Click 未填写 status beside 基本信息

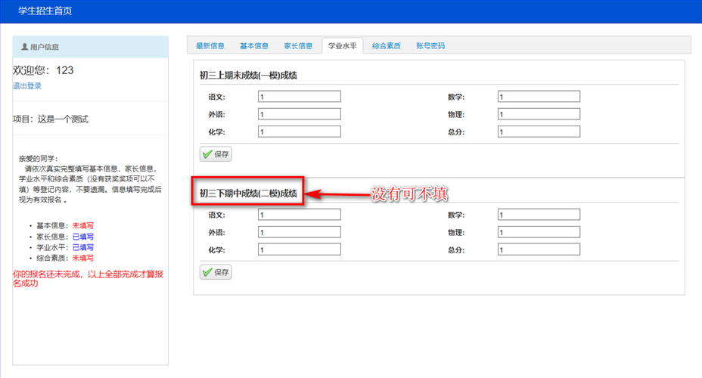coord(83,226)
